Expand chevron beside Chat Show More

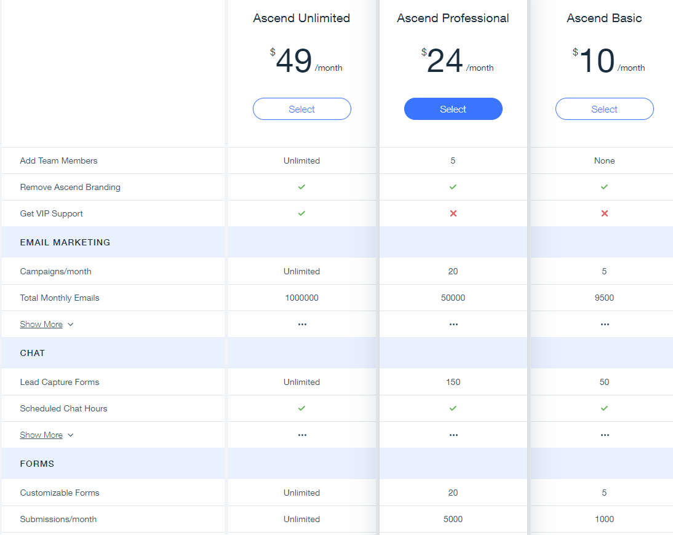(71, 435)
